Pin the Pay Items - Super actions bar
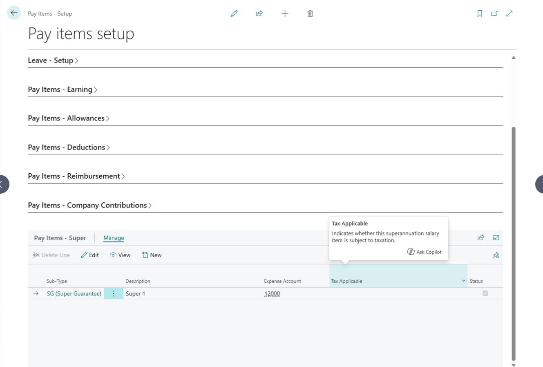543x367 pixels. [x=496, y=255]
